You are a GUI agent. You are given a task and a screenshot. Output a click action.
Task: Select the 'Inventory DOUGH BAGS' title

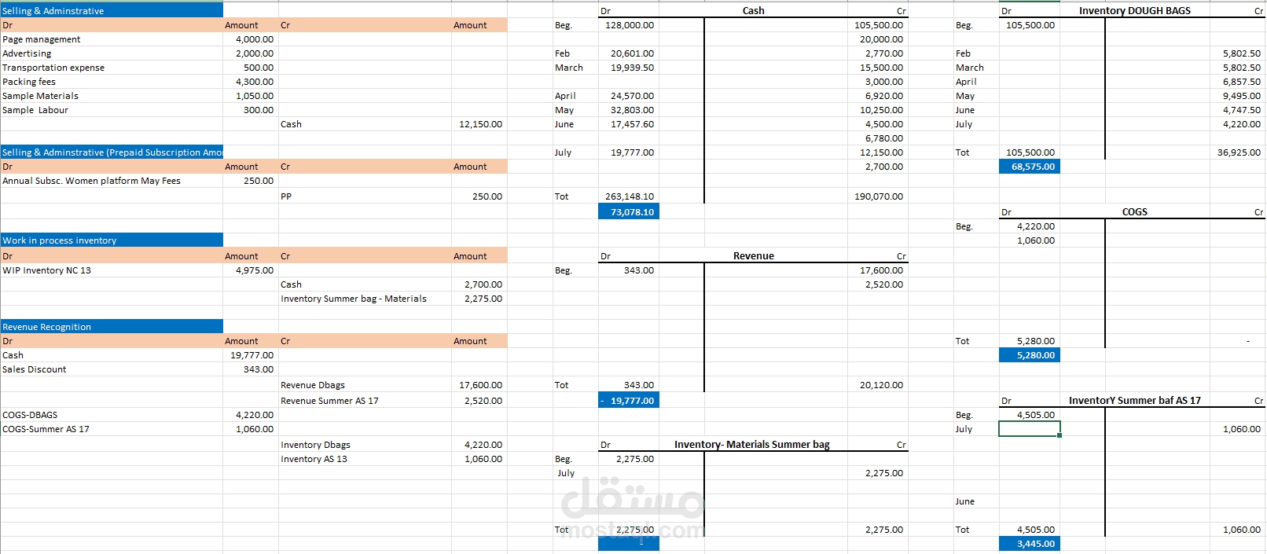click(x=1134, y=11)
